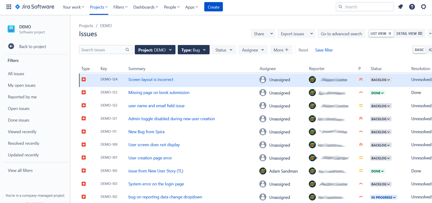The width and height of the screenshot is (432, 203).
Task: Click the bug type icon for DEMO-124
Action: [x=84, y=79]
